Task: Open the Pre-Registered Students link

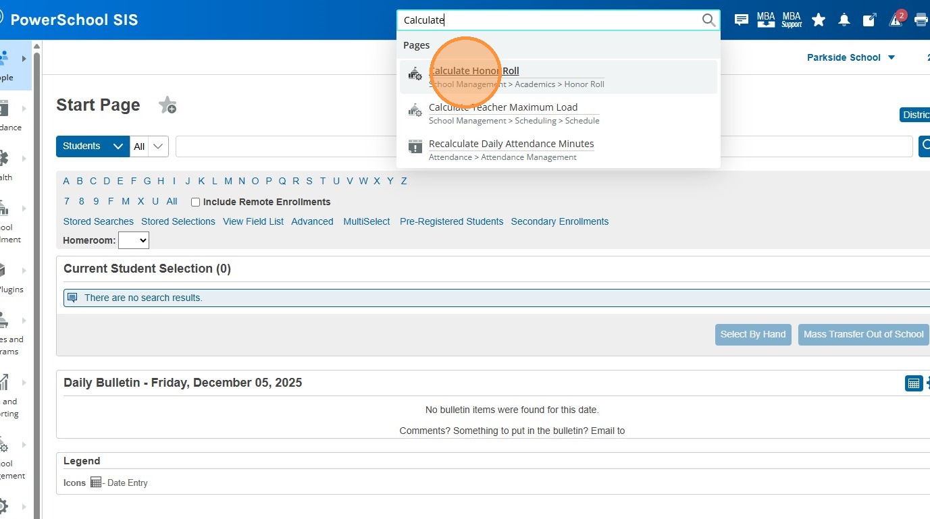Action: point(452,221)
